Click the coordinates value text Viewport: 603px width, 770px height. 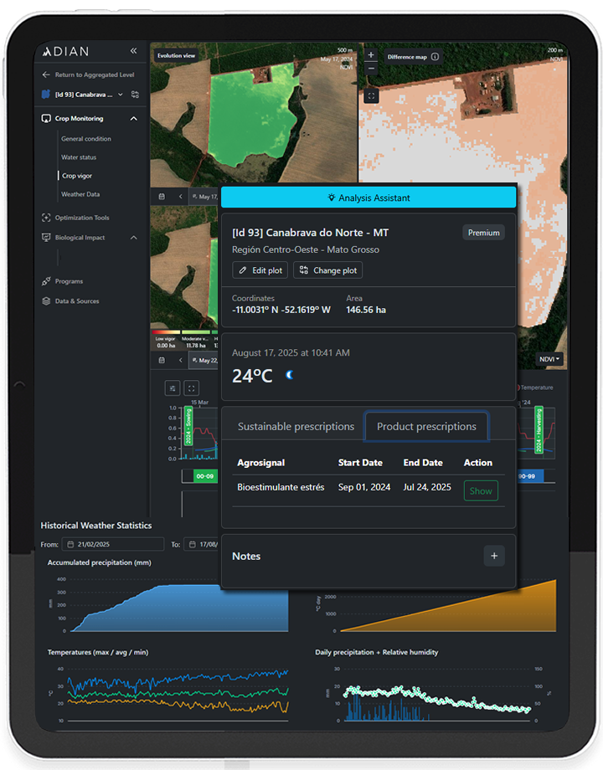pos(281,310)
